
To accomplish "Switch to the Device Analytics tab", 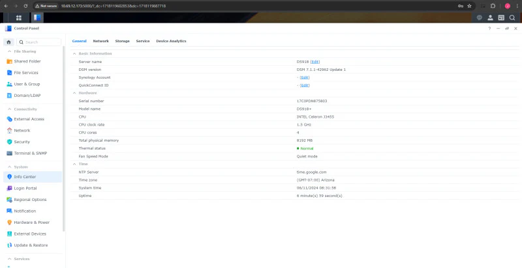I will click(x=171, y=41).
